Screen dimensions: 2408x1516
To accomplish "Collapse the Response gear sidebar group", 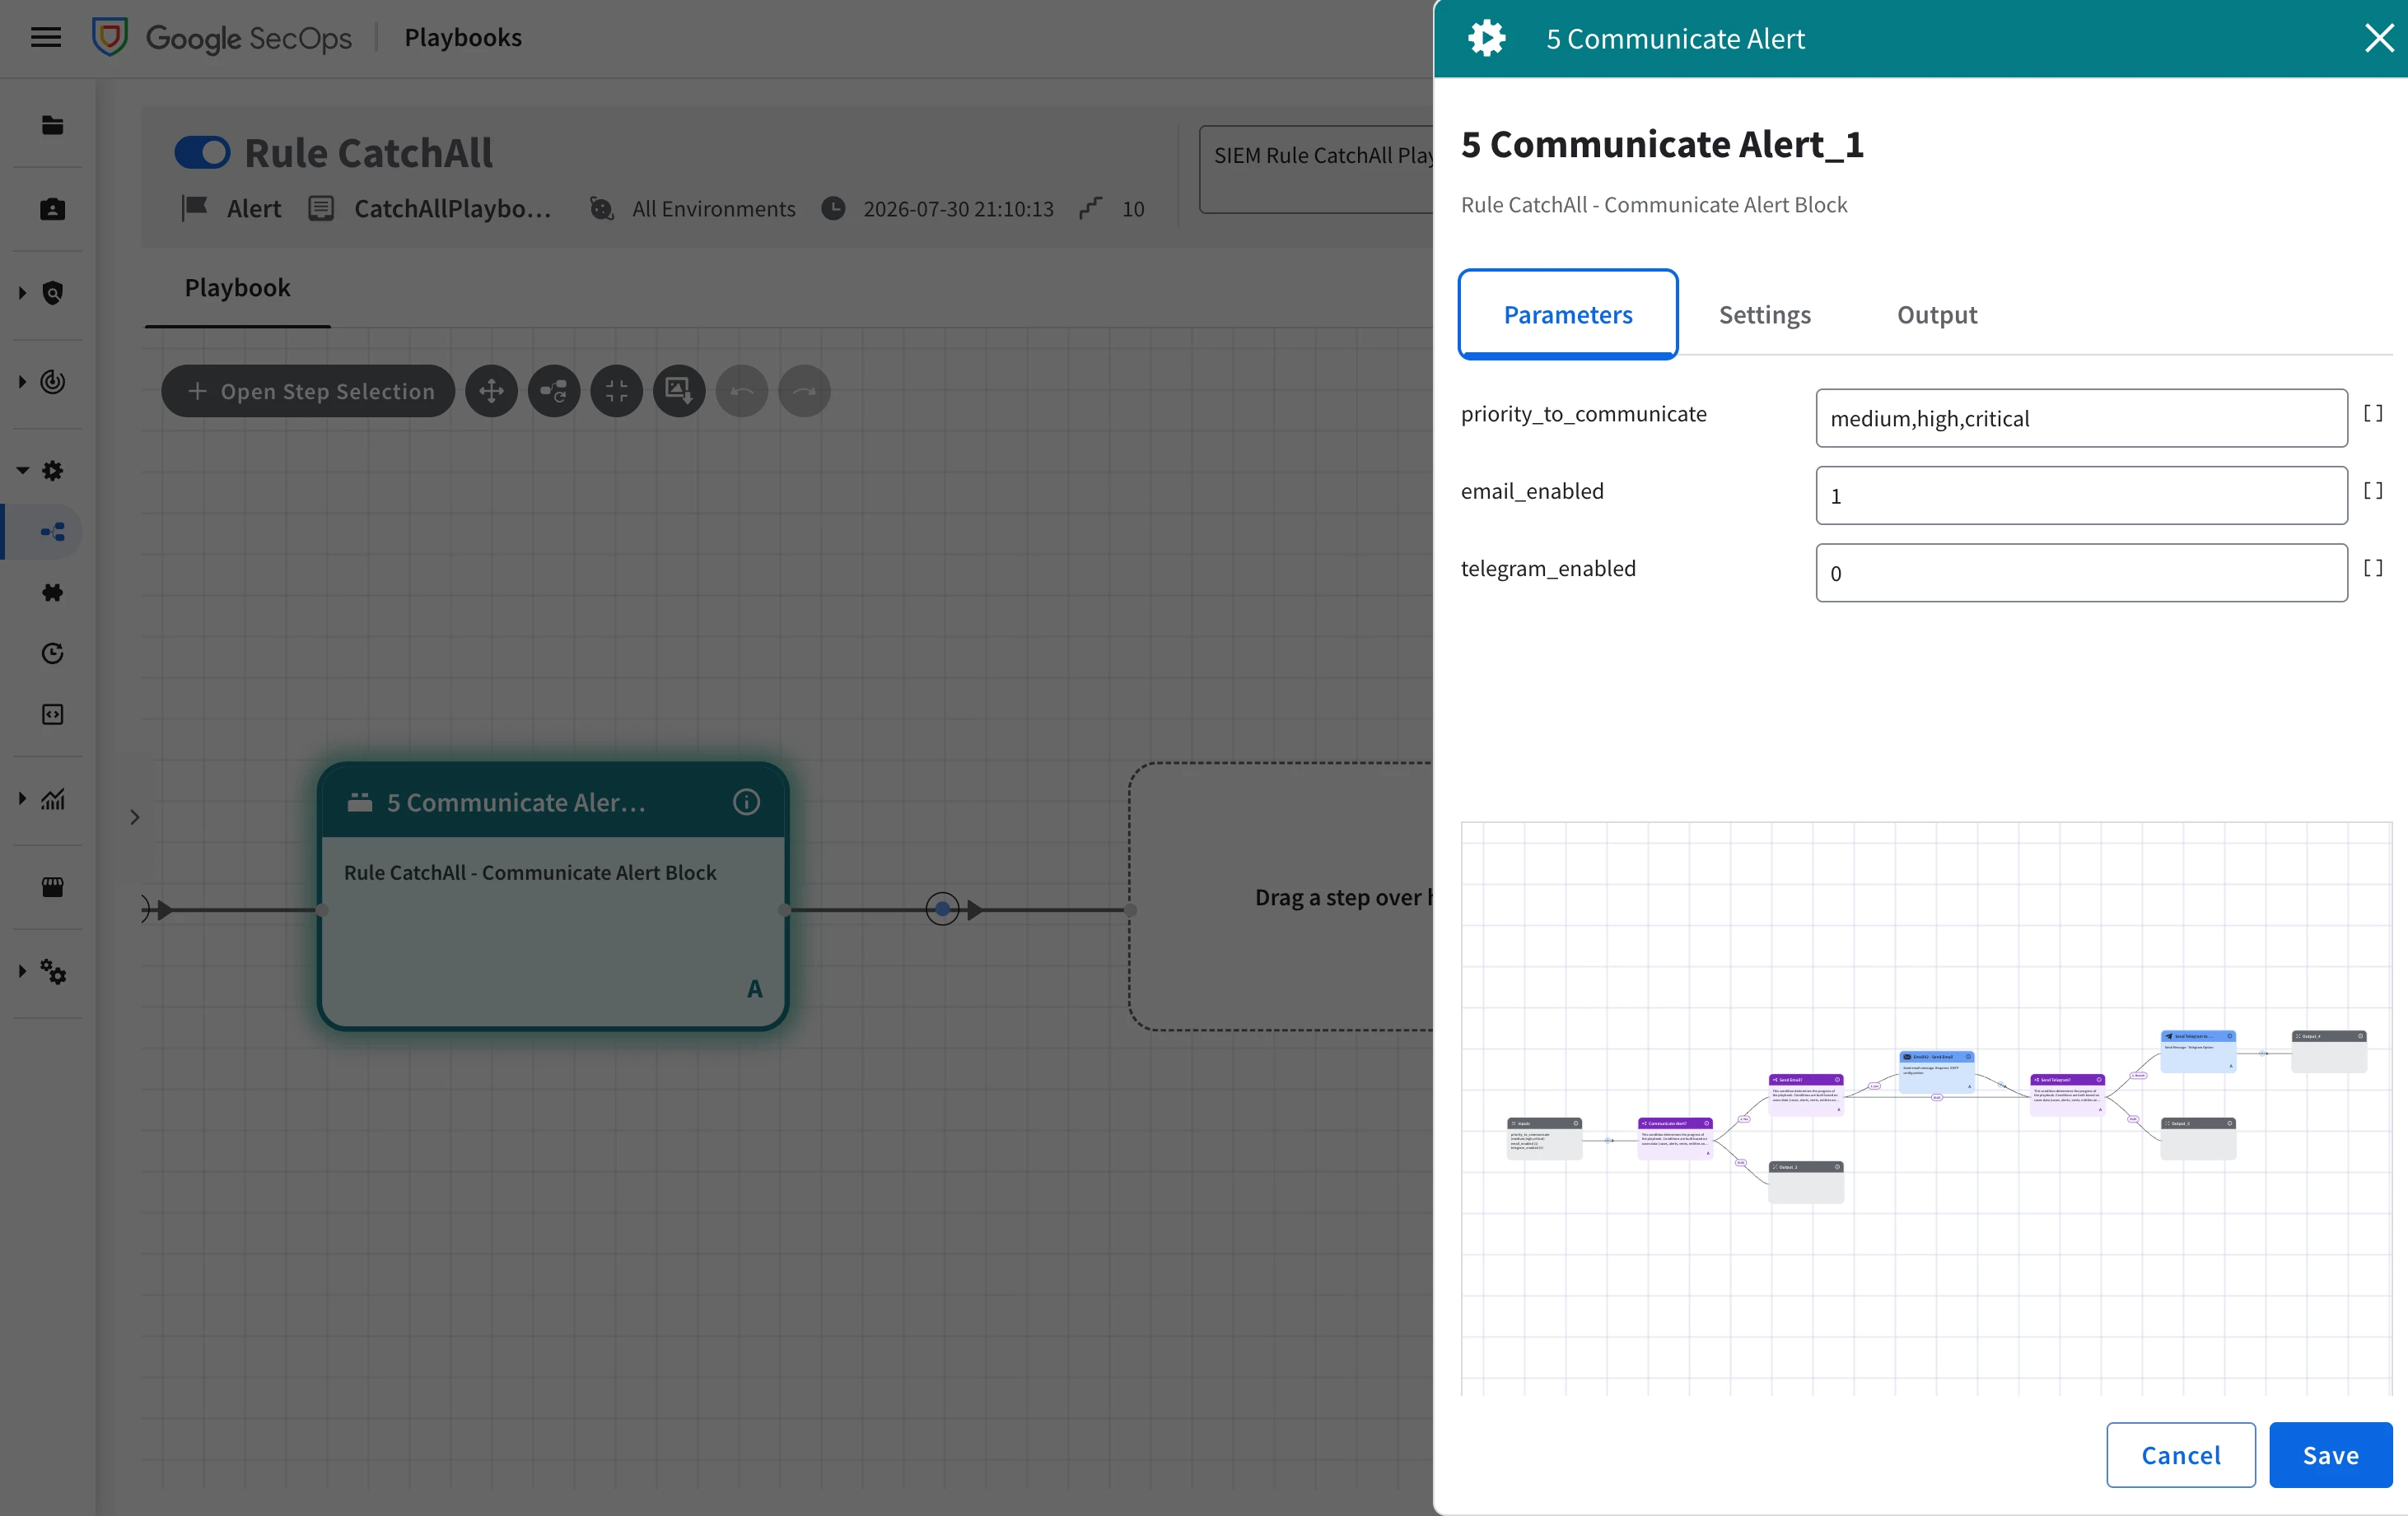I will pos(22,471).
